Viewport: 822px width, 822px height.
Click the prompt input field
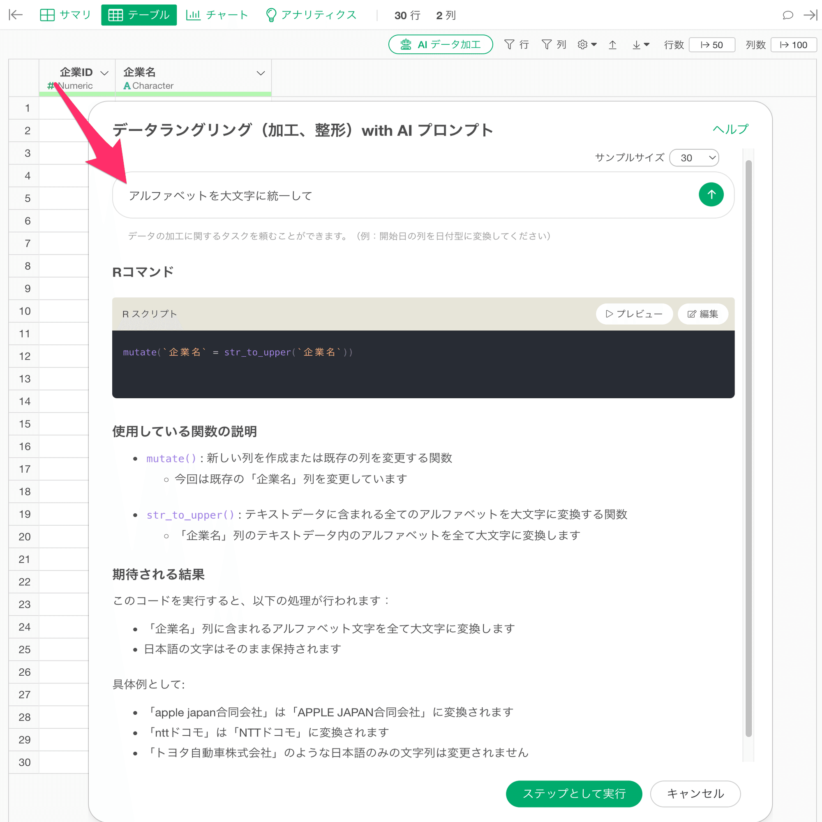point(383,195)
